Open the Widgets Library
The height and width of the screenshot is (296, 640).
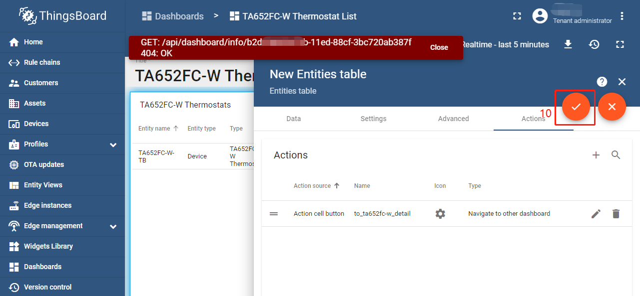coord(62,246)
